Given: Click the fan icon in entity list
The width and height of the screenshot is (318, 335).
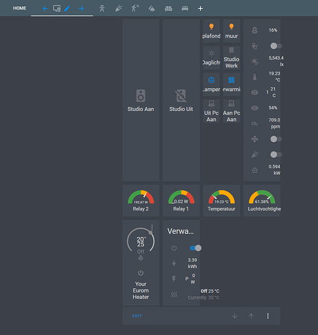Looking at the screenshot, I should pos(254,139).
